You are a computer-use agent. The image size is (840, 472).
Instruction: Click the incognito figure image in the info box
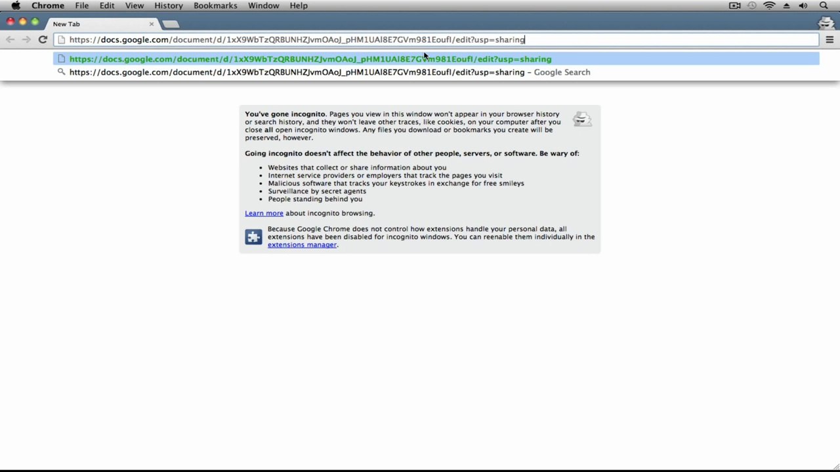pos(582,119)
